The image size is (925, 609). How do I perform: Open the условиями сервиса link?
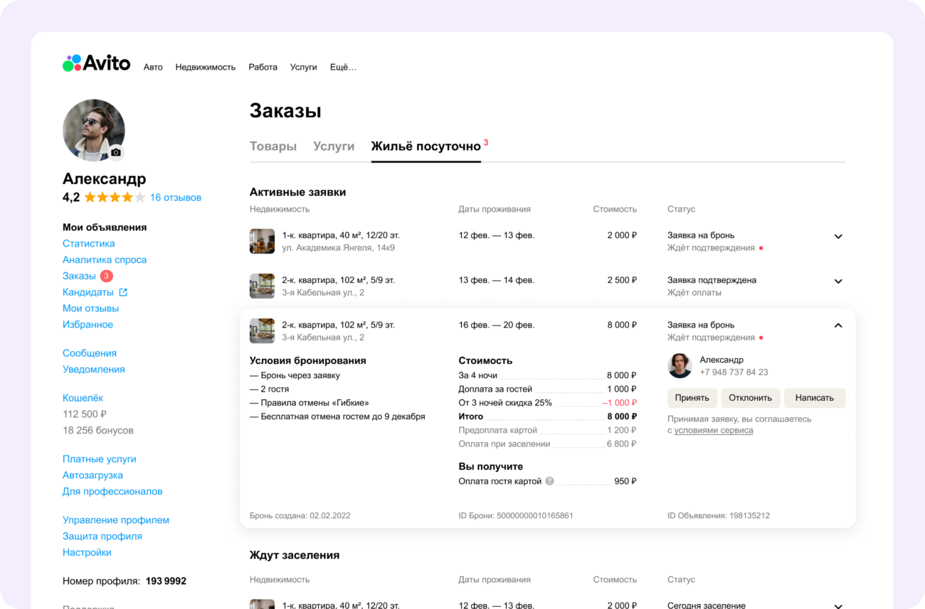[714, 430]
